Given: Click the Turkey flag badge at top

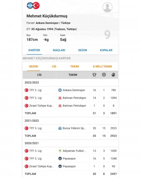Looking at the screenshot, I should (36, 5).
